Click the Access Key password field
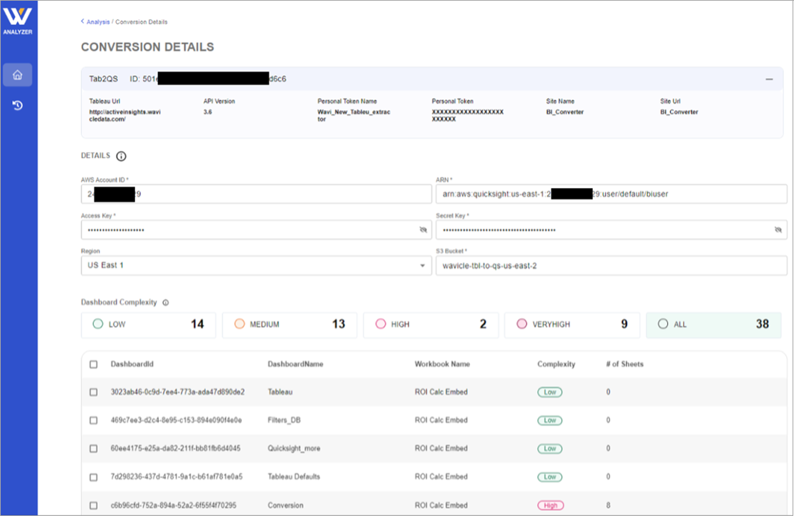This screenshot has height=516, width=794. coord(256,229)
